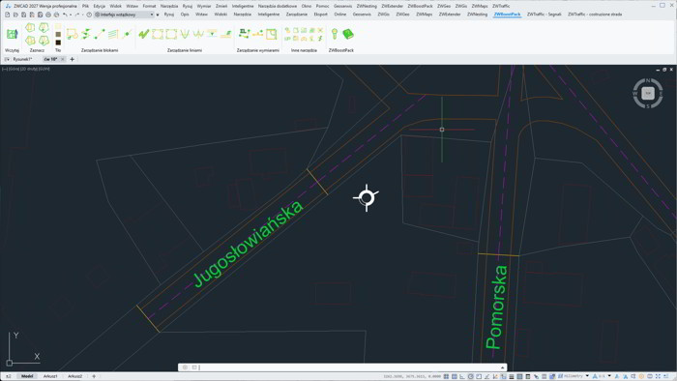Image resolution: width=677 pixels, height=381 pixels.
Task: Click the undo arrow icon
Action: [x=65, y=15]
